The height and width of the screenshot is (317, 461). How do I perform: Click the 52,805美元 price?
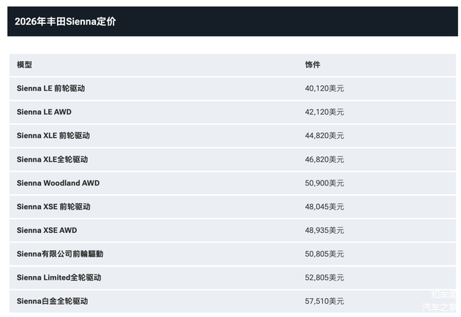pos(324,278)
